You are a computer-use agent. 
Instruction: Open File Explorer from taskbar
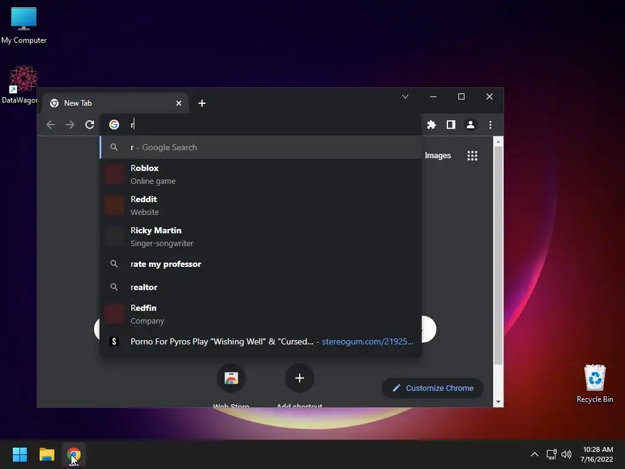coord(46,454)
